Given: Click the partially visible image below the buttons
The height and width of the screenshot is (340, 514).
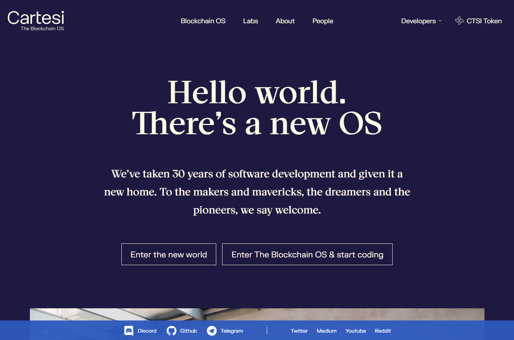Looking at the screenshot, I should pyautogui.click(x=257, y=314).
